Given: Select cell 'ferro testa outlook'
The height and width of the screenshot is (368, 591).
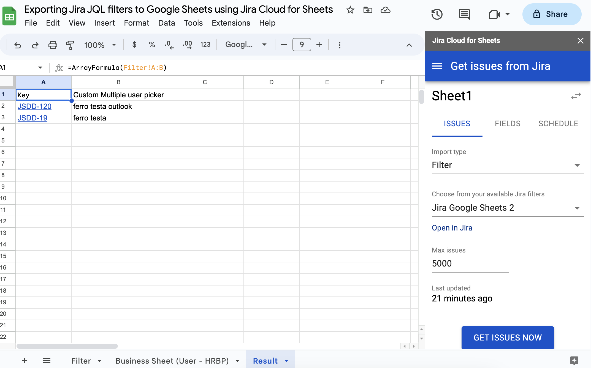Looking at the screenshot, I should pos(119,106).
